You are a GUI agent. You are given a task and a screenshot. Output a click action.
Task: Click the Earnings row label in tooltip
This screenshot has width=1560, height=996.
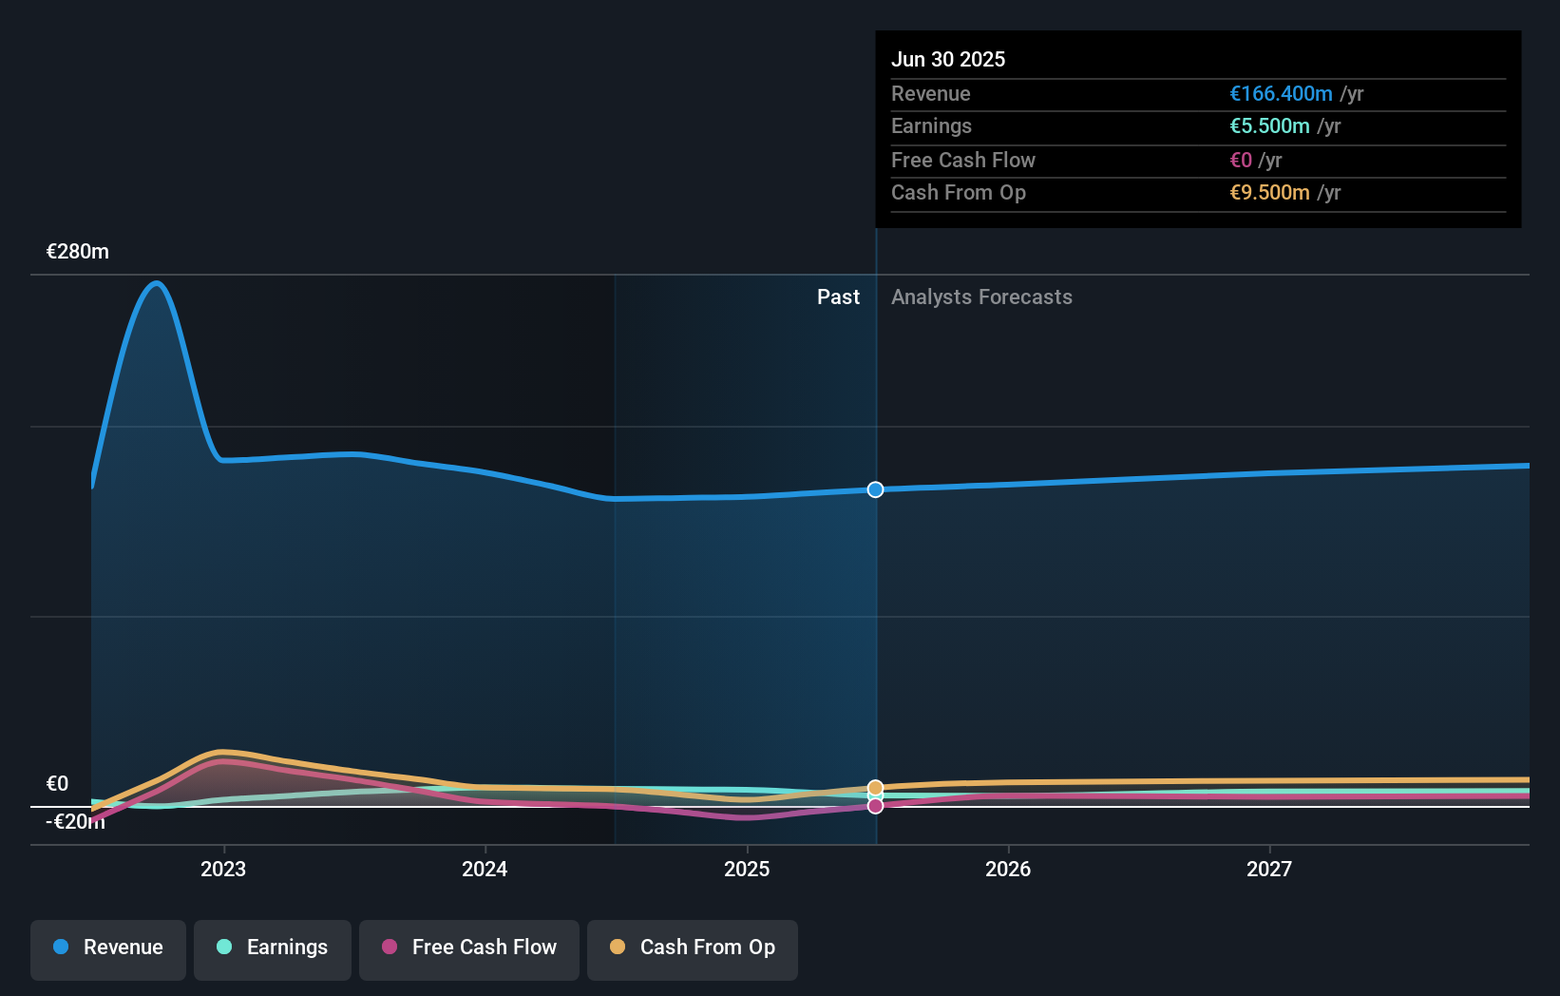(931, 126)
